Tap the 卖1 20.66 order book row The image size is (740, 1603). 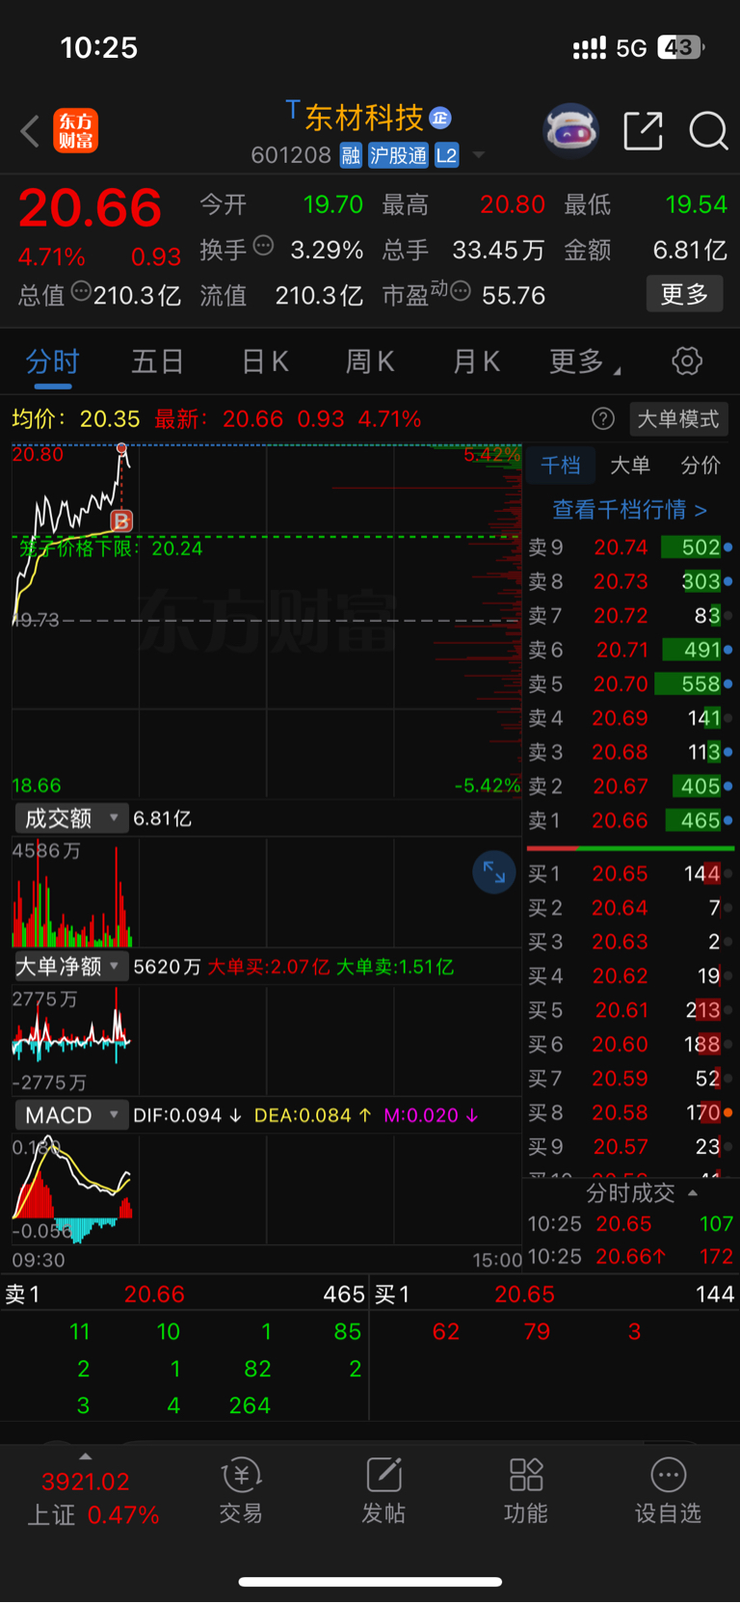[630, 821]
